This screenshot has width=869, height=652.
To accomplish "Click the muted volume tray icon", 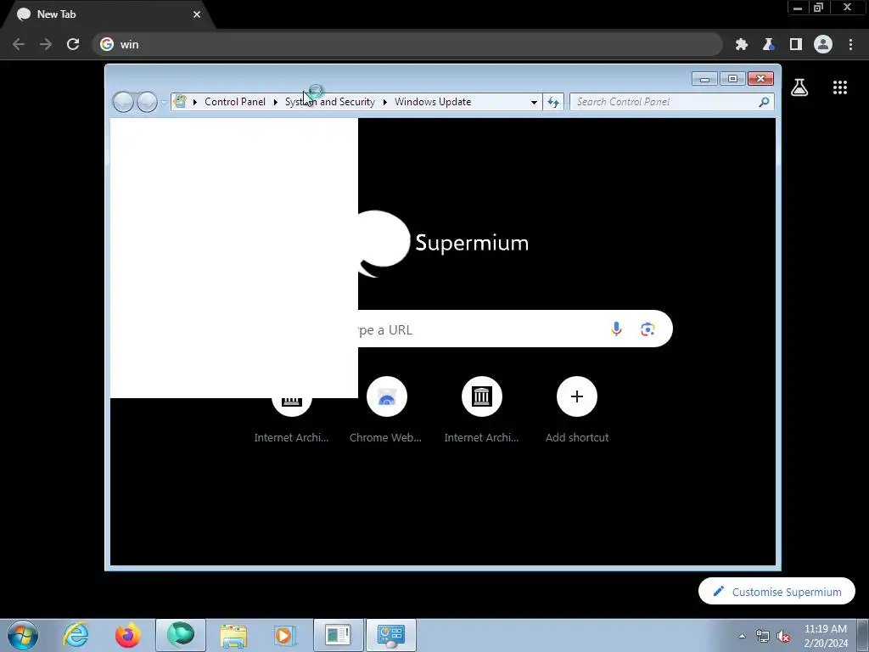I will point(783,637).
